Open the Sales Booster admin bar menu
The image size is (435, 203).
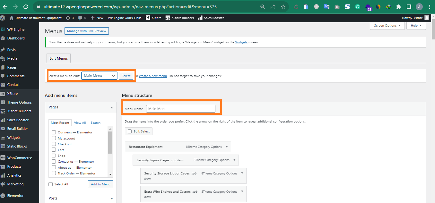pyautogui.click(x=211, y=18)
